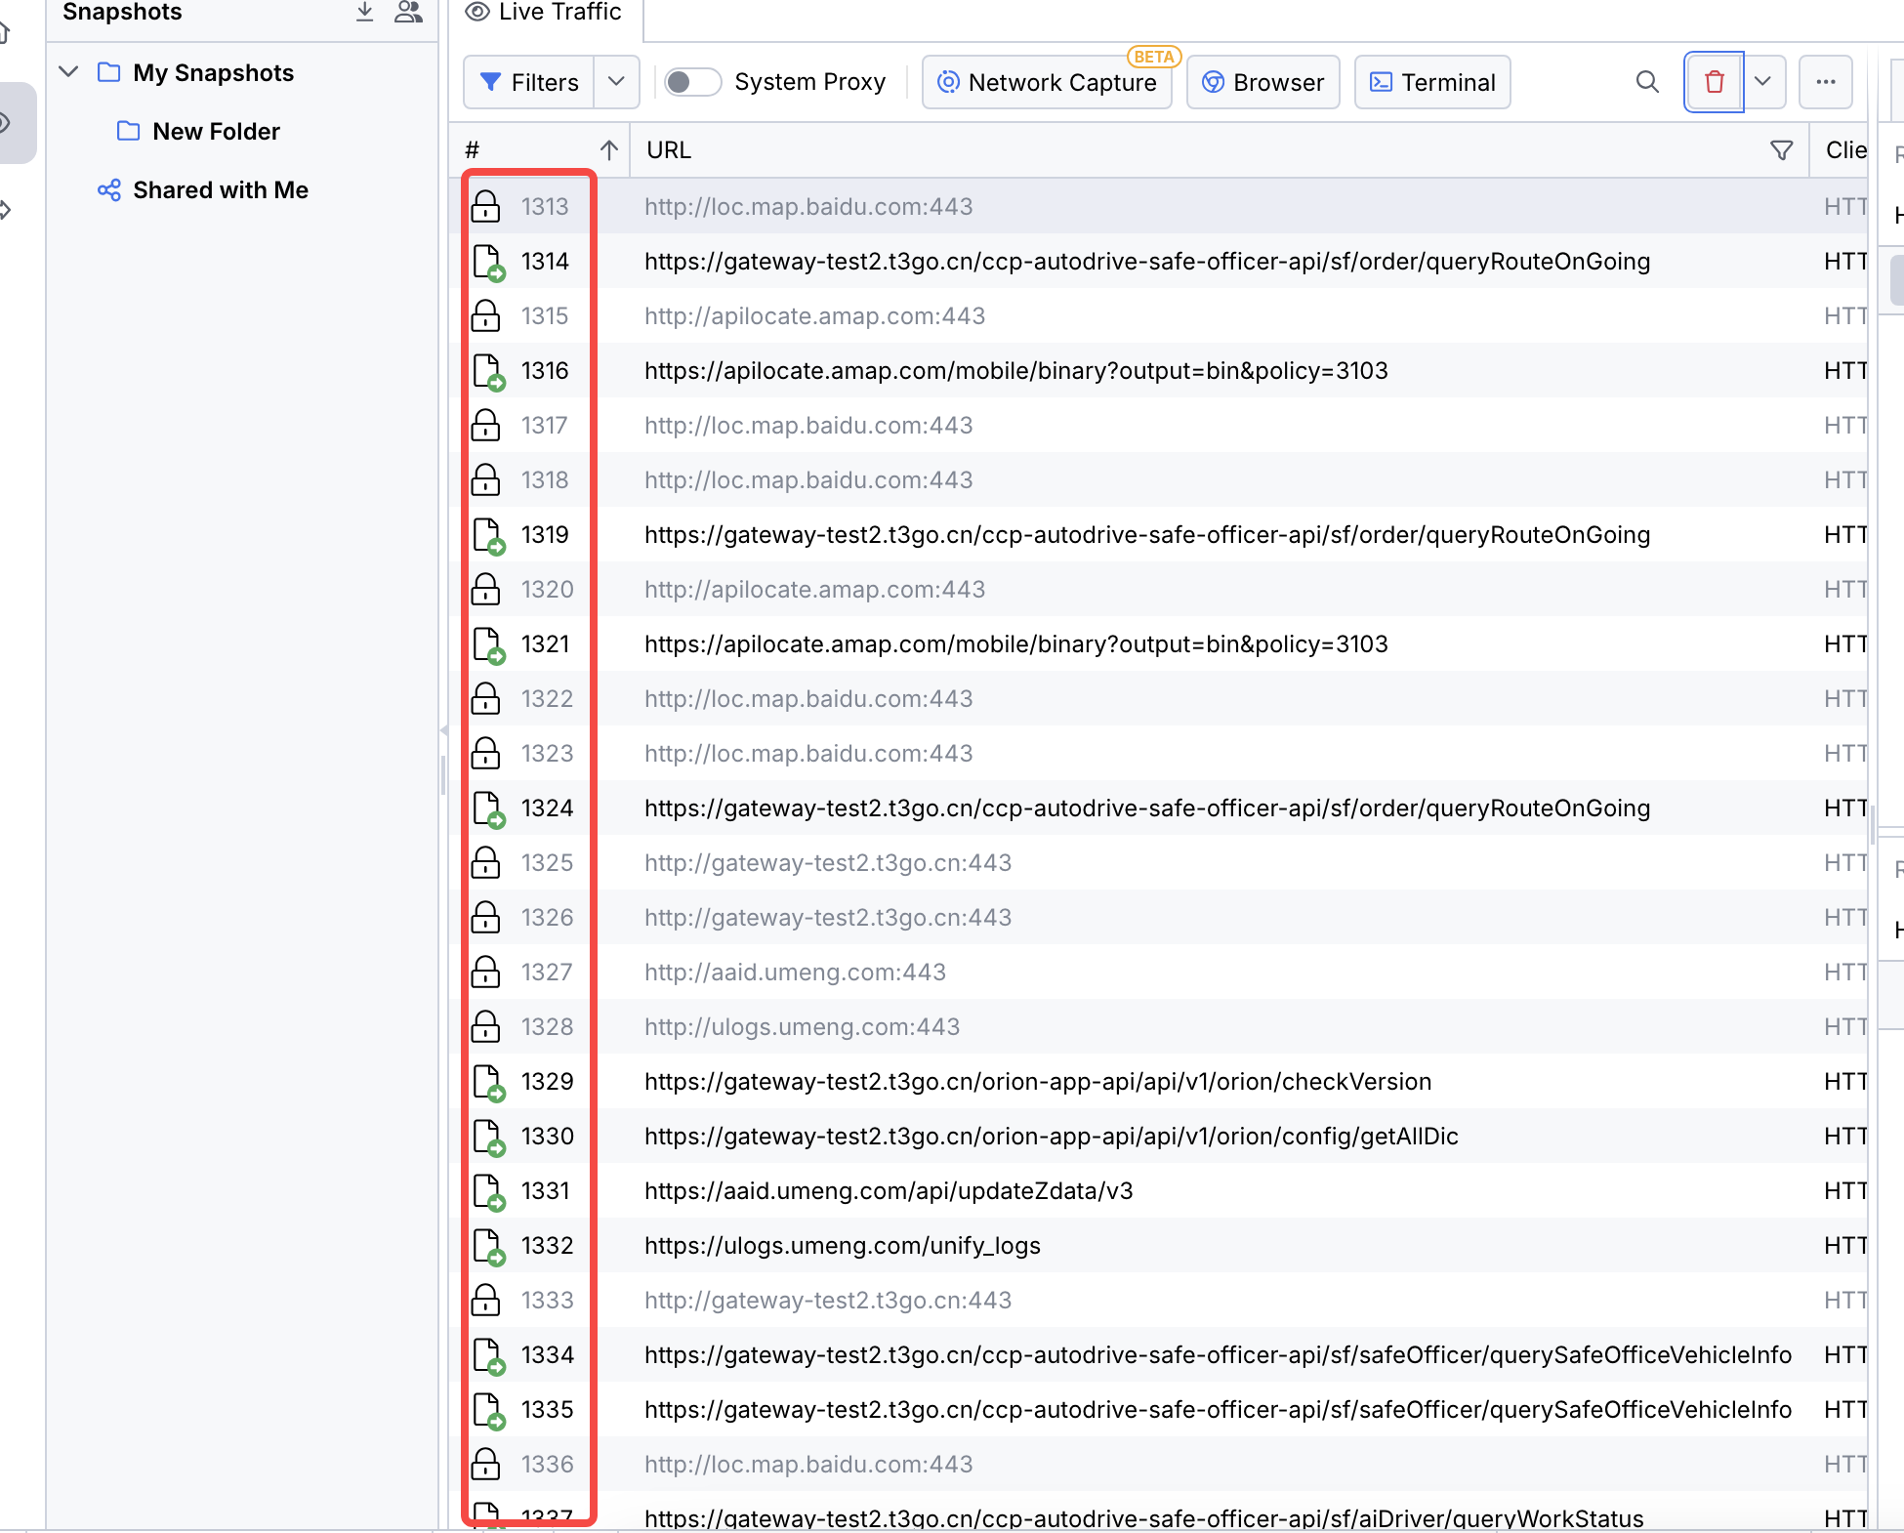Click the download icon in Snapshots header

click(x=364, y=12)
